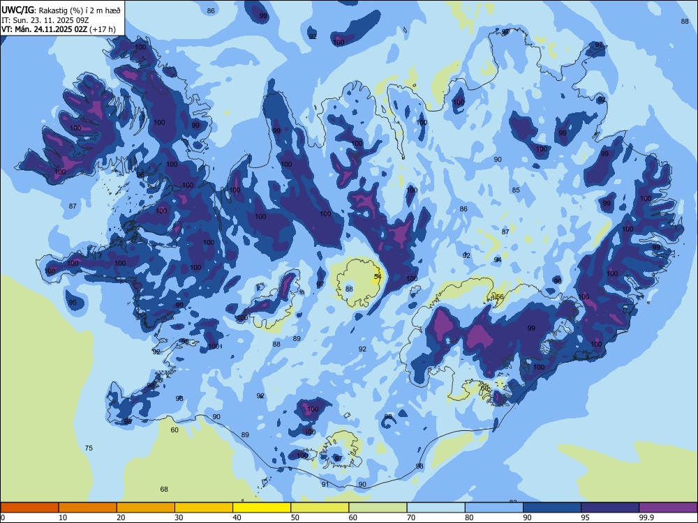Click the map value "91" near the south coast
Image resolution: width=698 pixels, height=523 pixels.
tap(325, 485)
